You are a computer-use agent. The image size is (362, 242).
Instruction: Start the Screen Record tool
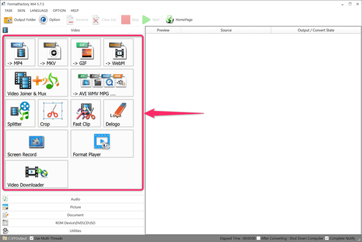(x=37, y=144)
